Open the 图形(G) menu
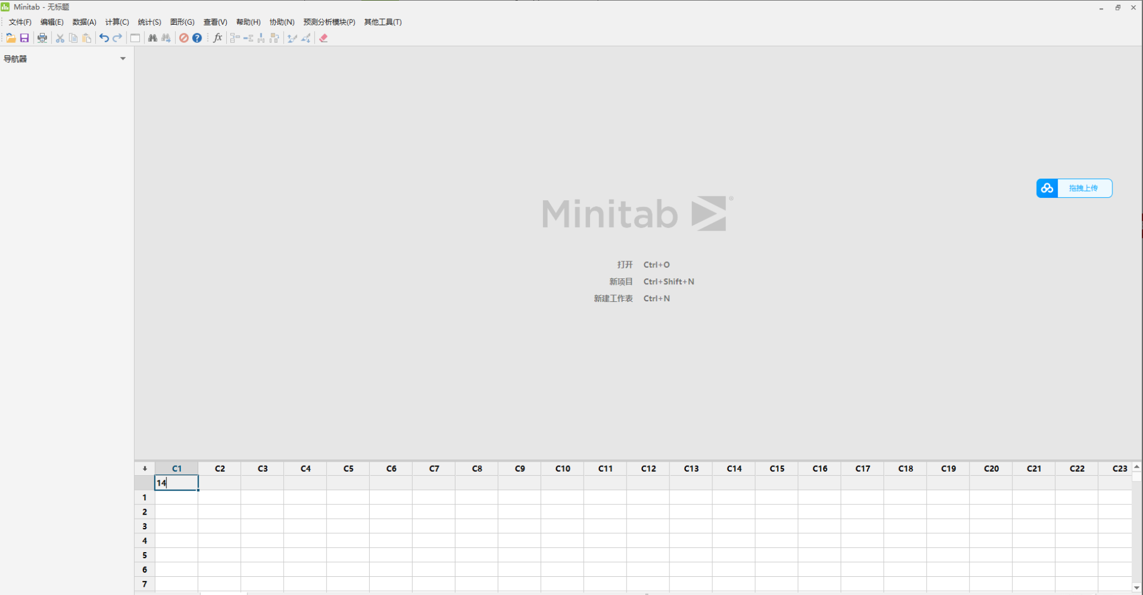Image resolution: width=1143 pixels, height=595 pixels. point(182,22)
